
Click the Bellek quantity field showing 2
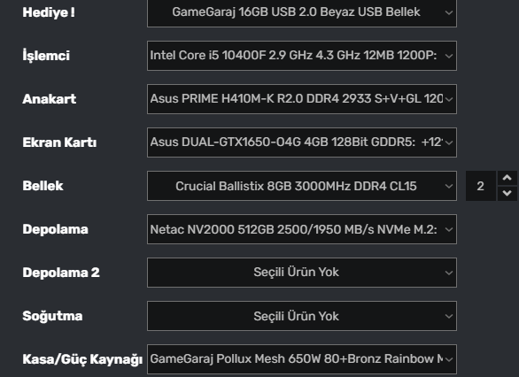pyautogui.click(x=481, y=186)
